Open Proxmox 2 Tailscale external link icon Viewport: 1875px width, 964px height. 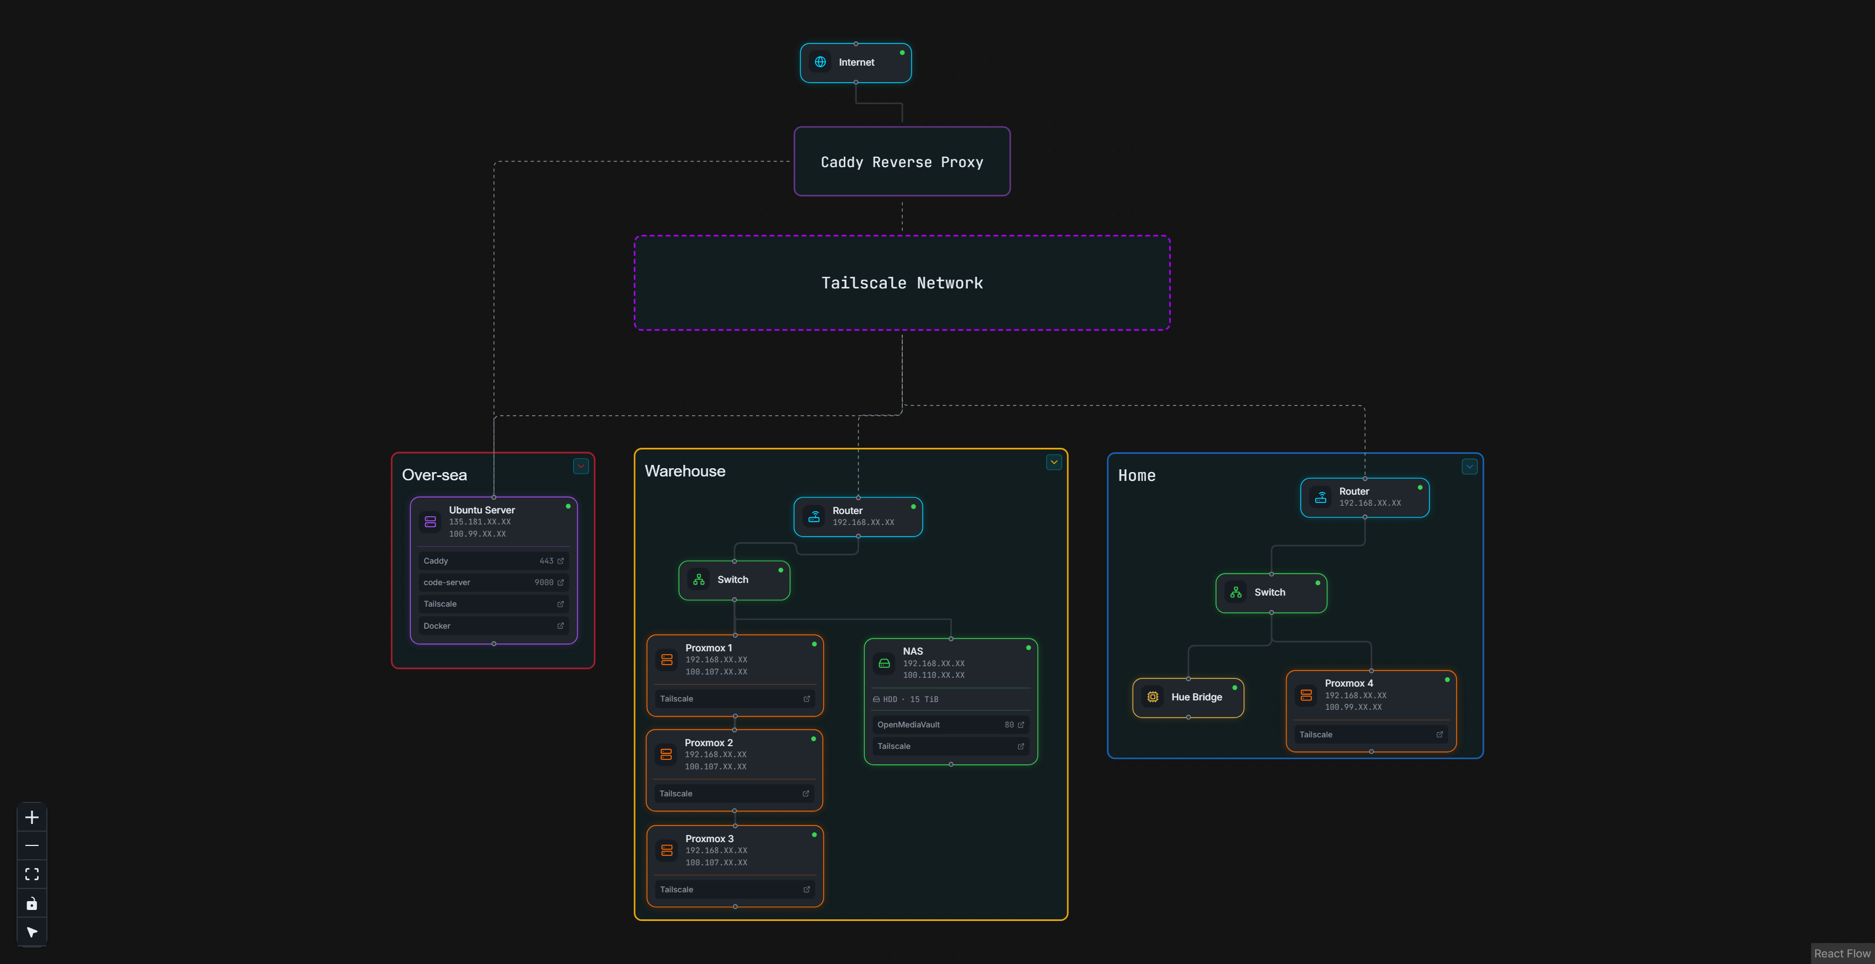click(806, 794)
